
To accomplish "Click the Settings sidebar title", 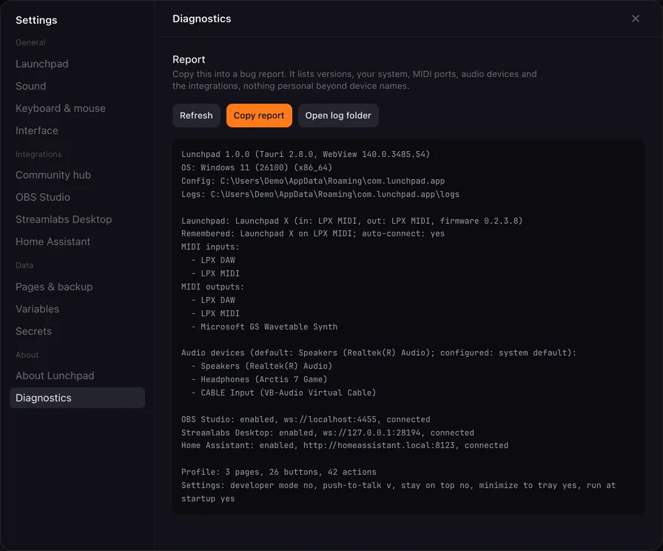I will (x=36, y=20).
